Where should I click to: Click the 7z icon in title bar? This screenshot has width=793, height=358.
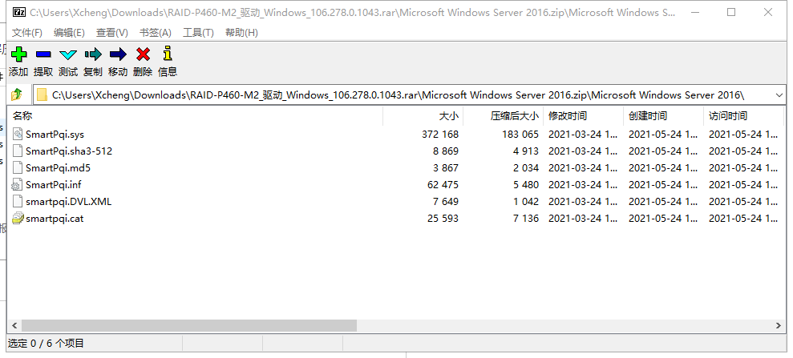[19, 12]
